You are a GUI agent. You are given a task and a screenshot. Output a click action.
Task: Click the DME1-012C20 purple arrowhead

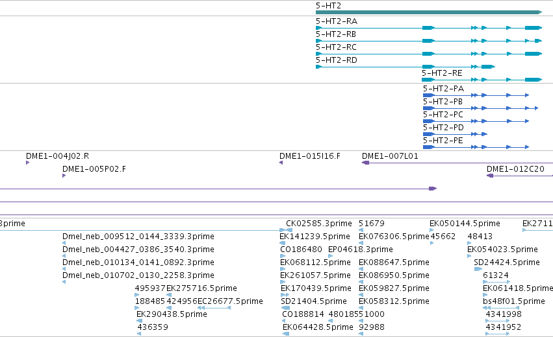point(490,176)
